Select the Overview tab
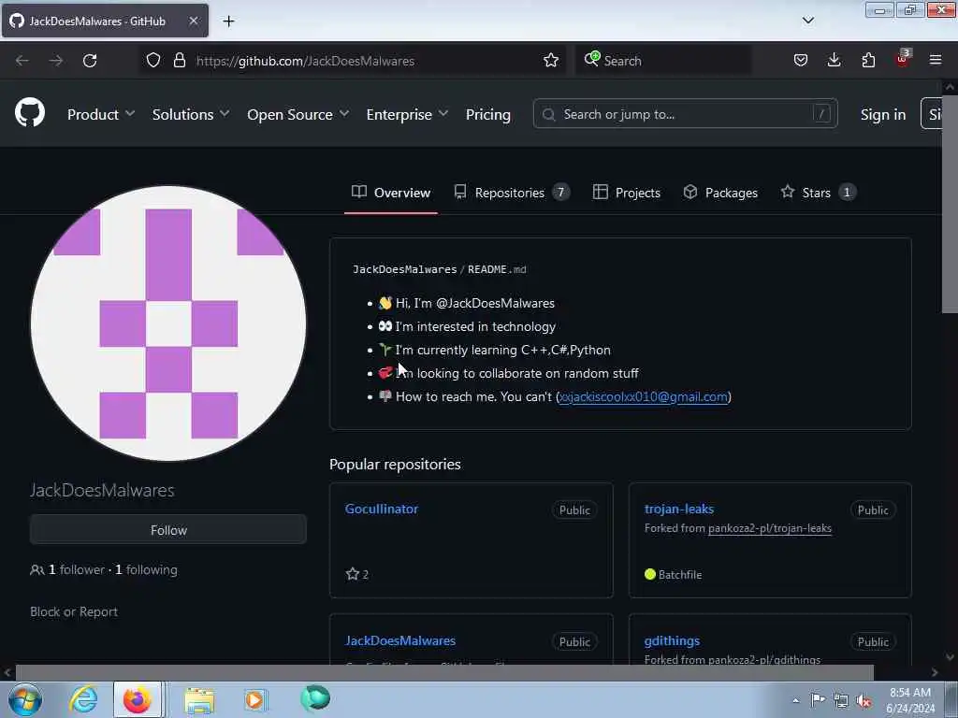Viewport: 958px width, 718px height. [391, 193]
